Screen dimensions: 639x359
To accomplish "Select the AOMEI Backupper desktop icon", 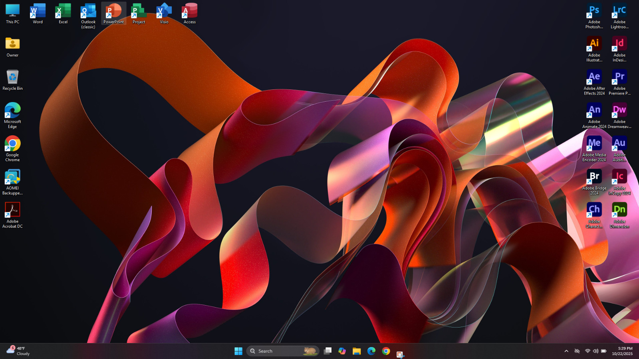I will [x=12, y=182].
